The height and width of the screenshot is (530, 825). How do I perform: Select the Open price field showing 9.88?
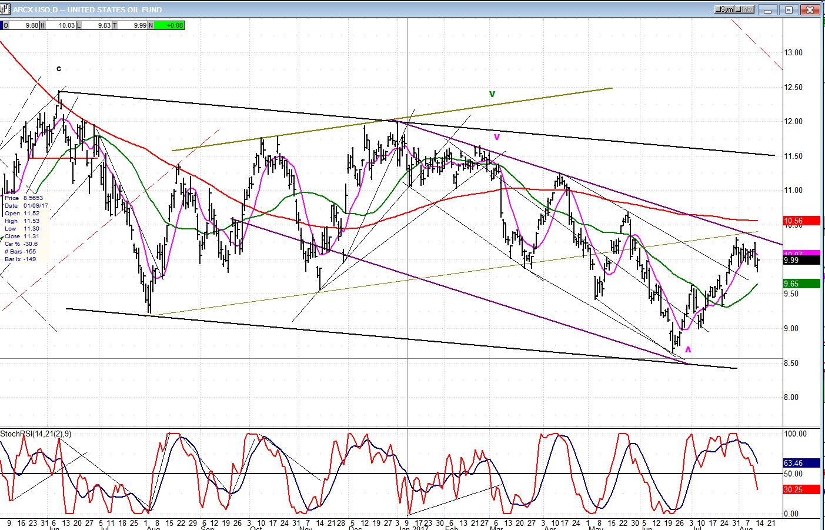(25, 25)
